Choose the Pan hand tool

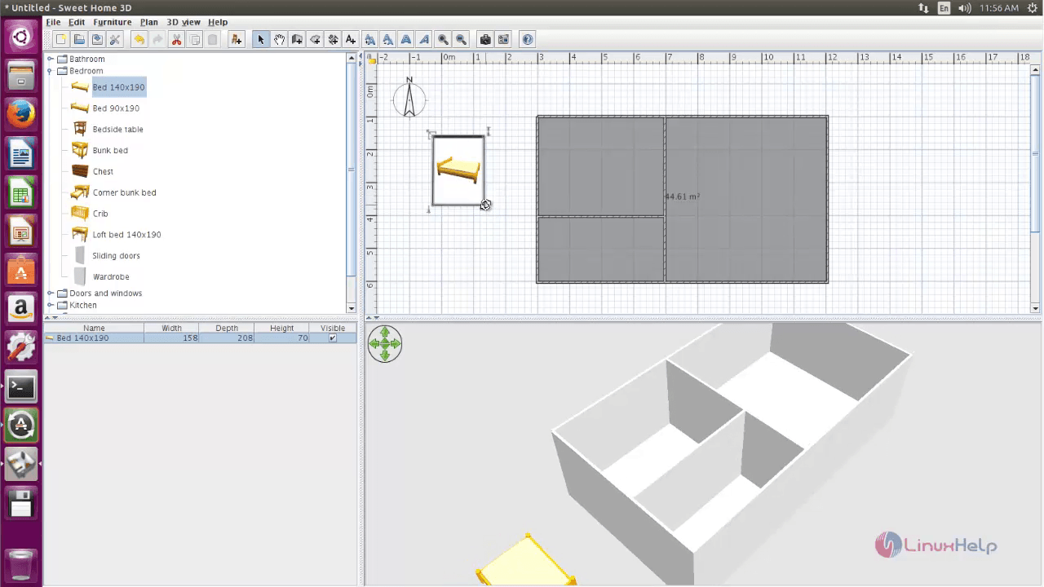coord(279,39)
